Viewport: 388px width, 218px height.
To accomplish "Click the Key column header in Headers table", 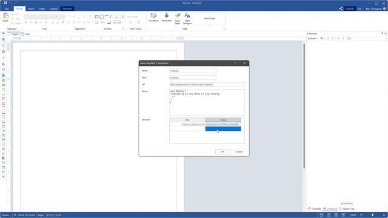I will 187,120.
